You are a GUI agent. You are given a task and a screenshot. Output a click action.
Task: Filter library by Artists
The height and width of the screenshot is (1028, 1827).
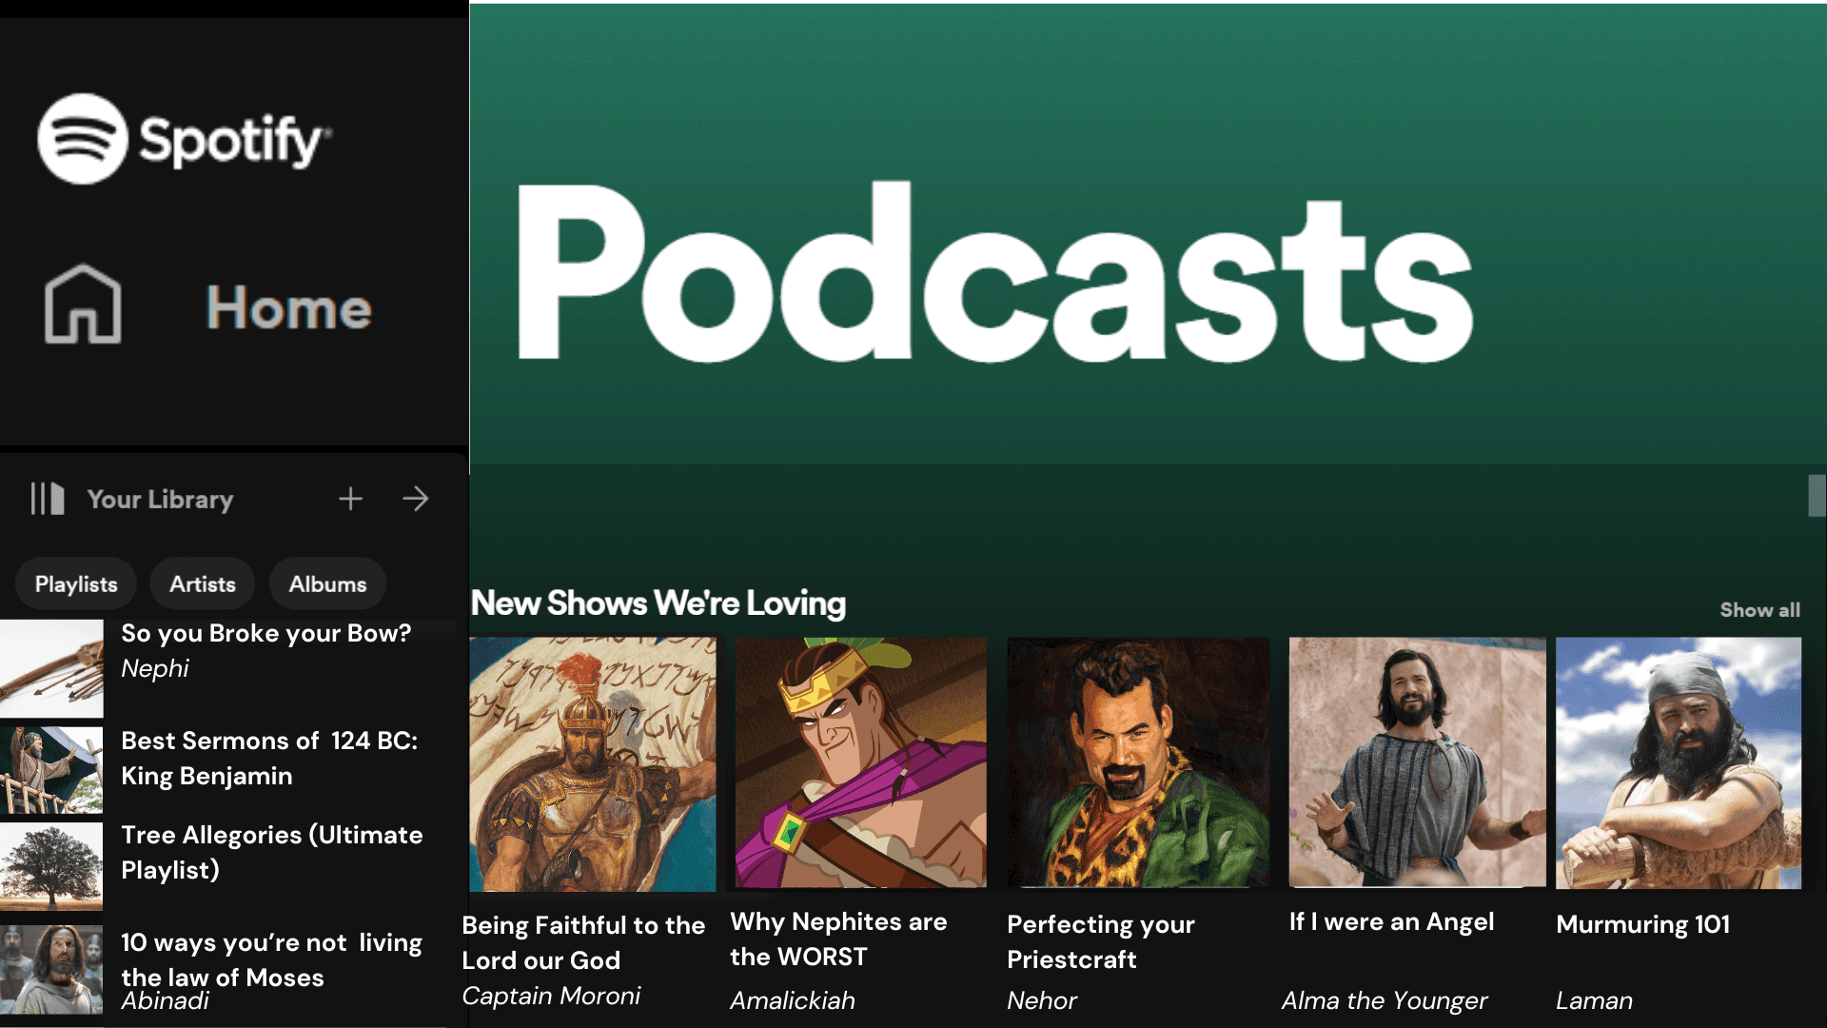click(203, 583)
